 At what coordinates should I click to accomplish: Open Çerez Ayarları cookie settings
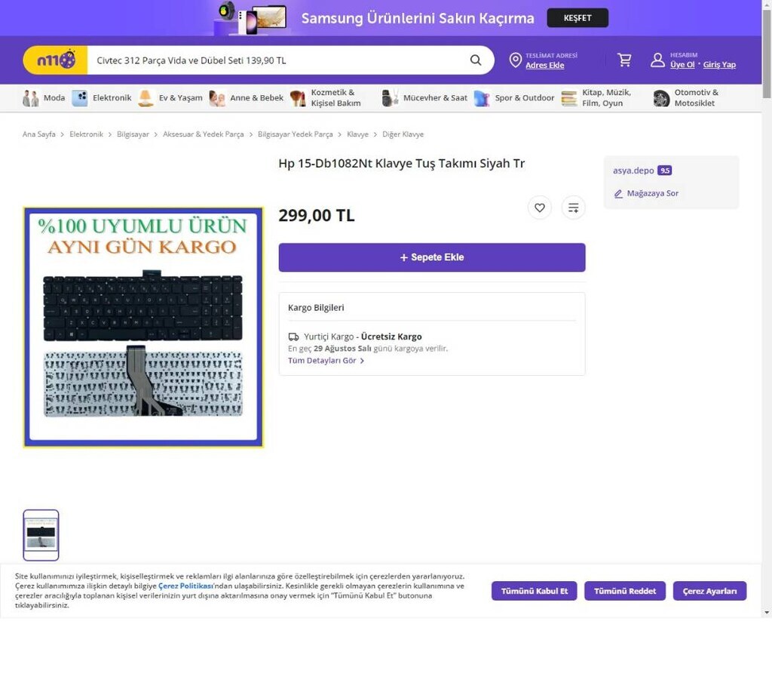[709, 591]
